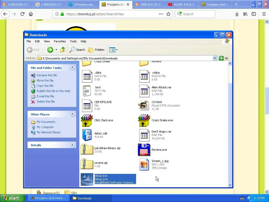This screenshot has height=202, width=269.
Task: Collapse the Other Places panel
Action: [73, 114]
